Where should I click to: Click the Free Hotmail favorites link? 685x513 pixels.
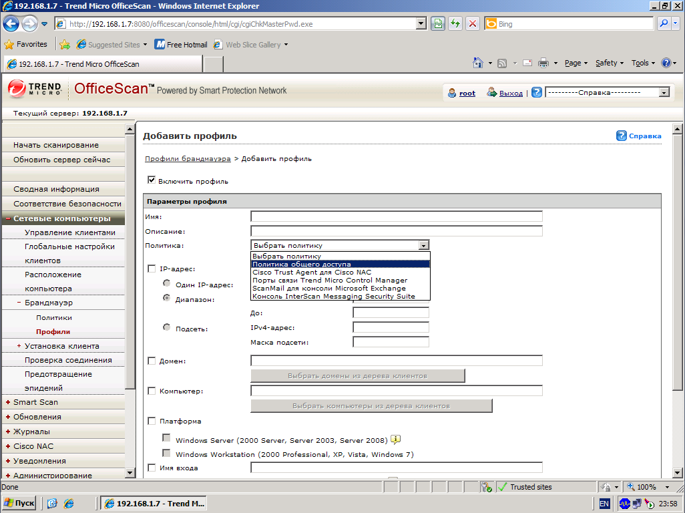(x=181, y=45)
